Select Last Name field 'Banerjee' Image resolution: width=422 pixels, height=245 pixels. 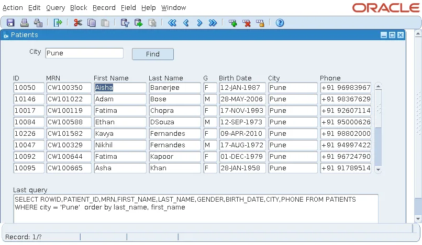pos(175,88)
